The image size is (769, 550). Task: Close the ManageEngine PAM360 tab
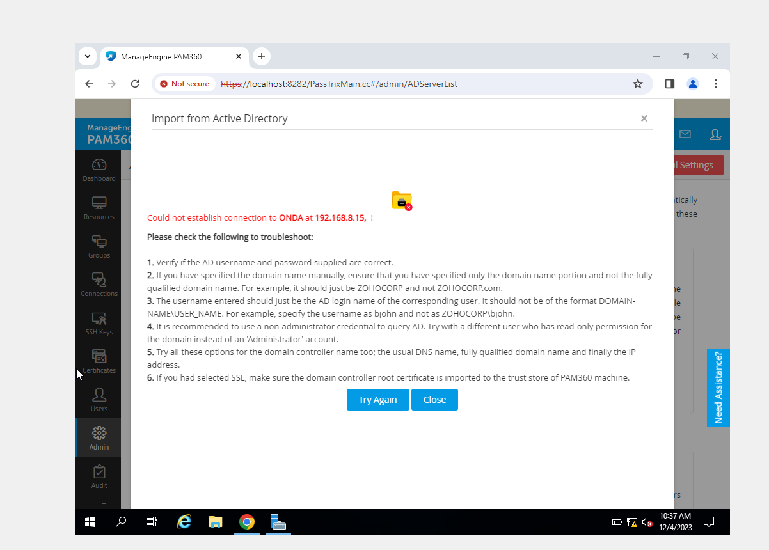click(239, 56)
